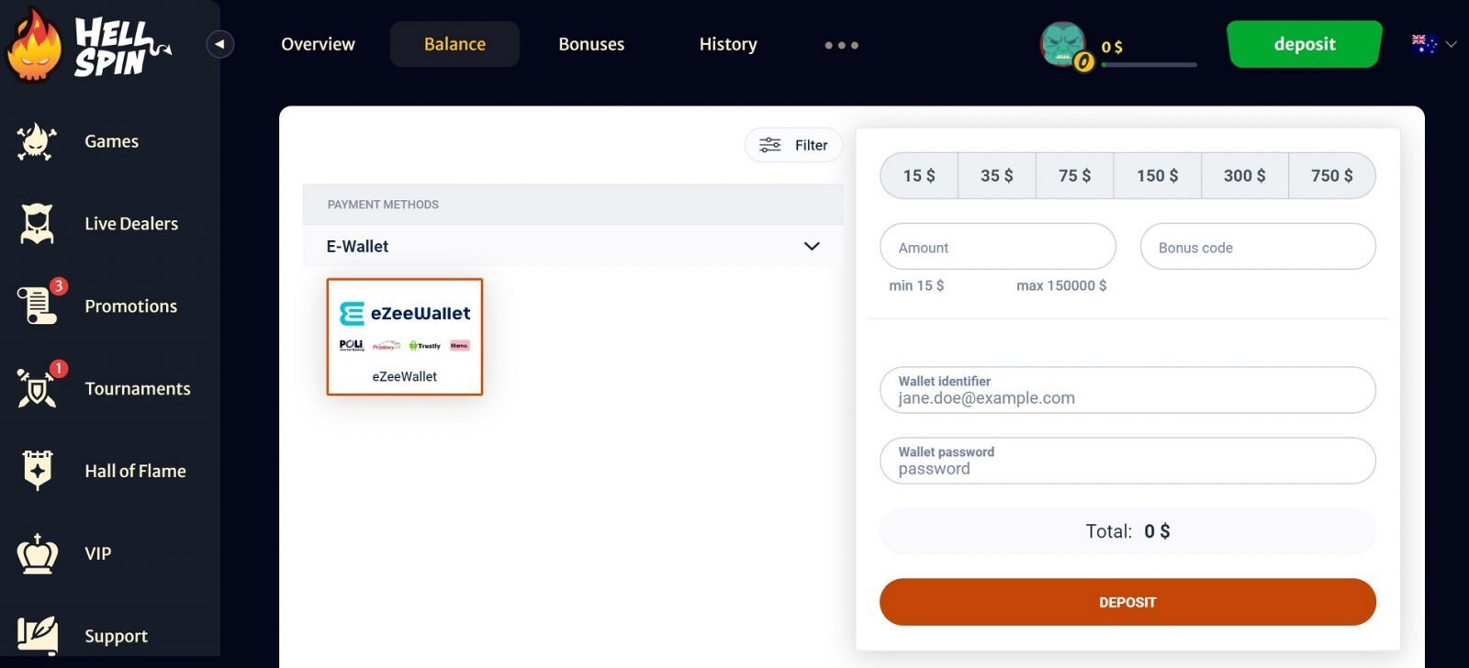Open the VIP crown icon

(37, 553)
